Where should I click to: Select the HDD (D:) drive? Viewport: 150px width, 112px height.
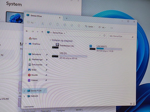click(69, 56)
